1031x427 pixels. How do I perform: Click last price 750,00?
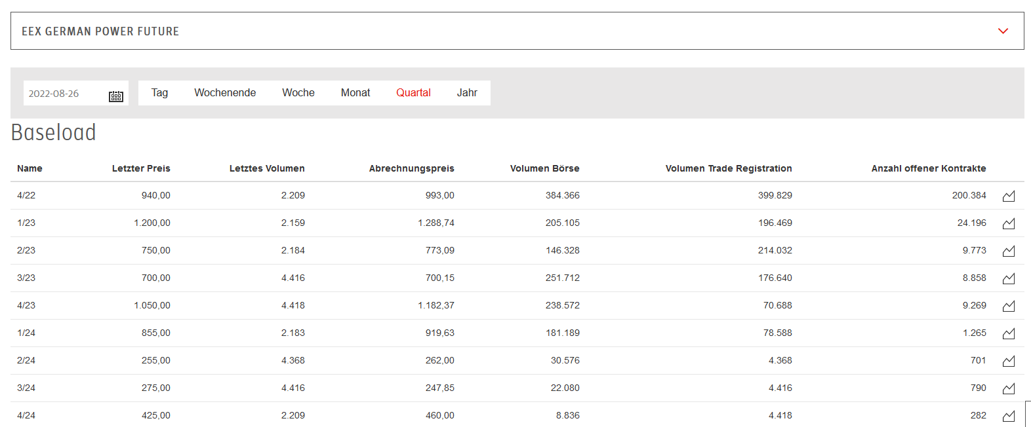pos(156,250)
